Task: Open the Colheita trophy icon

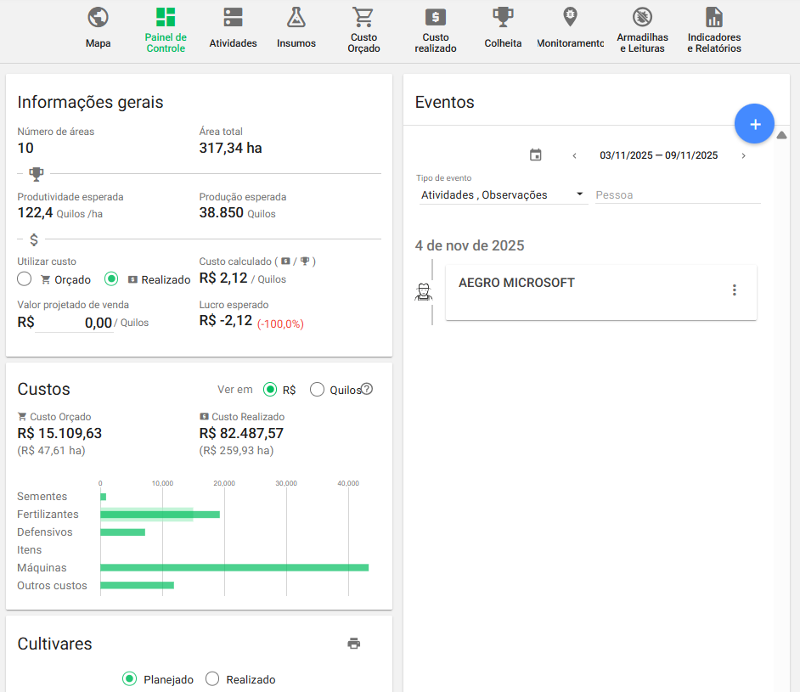Action: point(503,17)
